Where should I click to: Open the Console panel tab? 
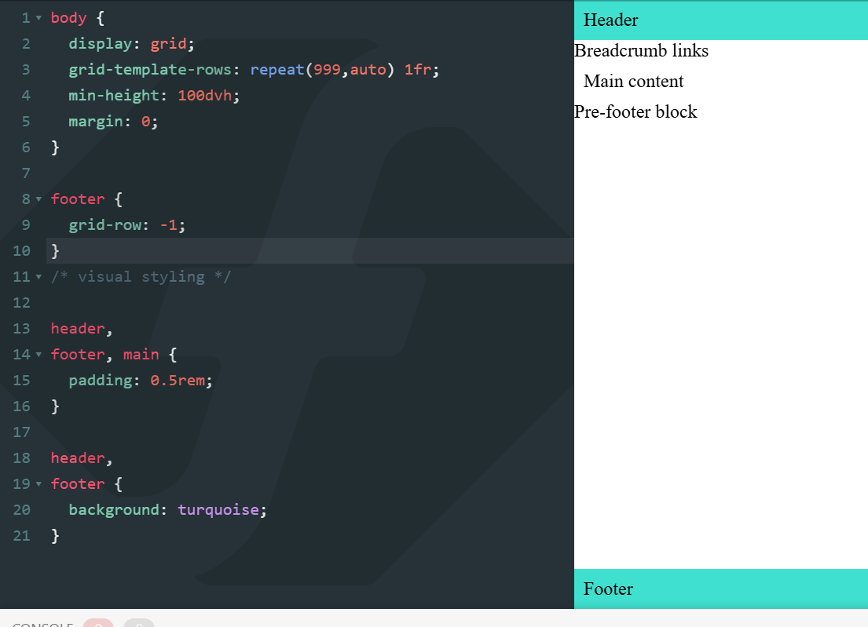tap(42, 624)
